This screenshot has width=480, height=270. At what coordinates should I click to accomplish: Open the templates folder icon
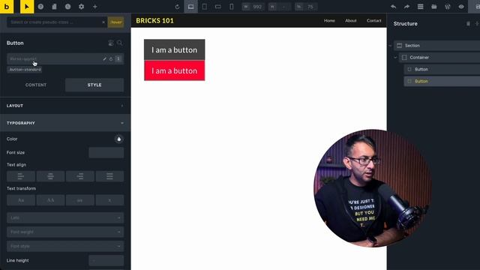pyautogui.click(x=434, y=7)
